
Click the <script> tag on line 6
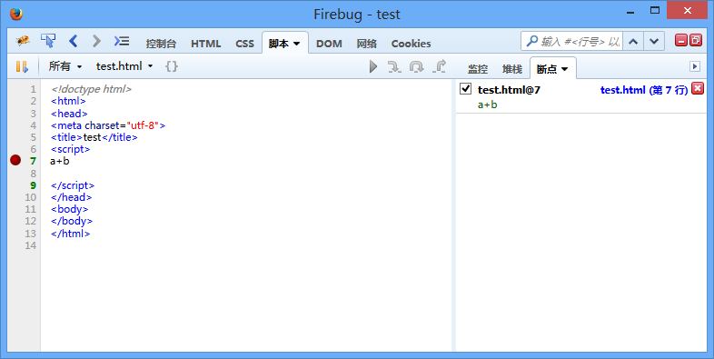coord(71,149)
